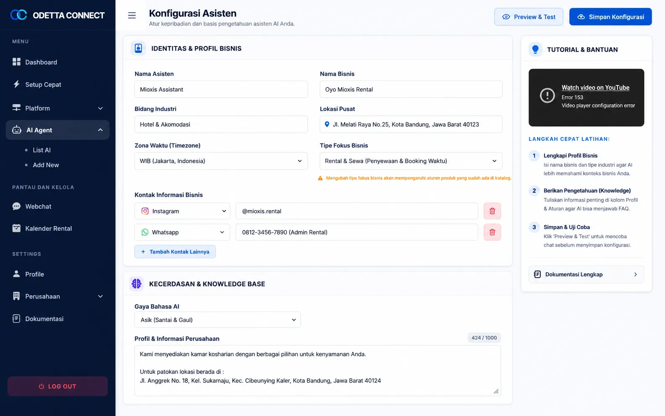
Task: Click the Dokumentasi Lengkap document icon
Action: tap(537, 274)
